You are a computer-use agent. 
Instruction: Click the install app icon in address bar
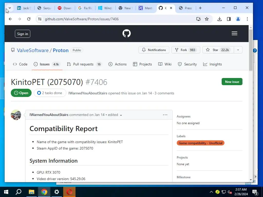199,19
